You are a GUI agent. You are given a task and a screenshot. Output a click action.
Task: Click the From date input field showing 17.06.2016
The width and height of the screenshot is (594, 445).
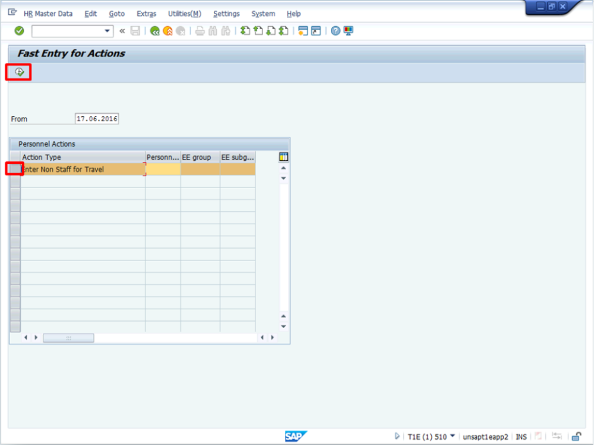(96, 118)
